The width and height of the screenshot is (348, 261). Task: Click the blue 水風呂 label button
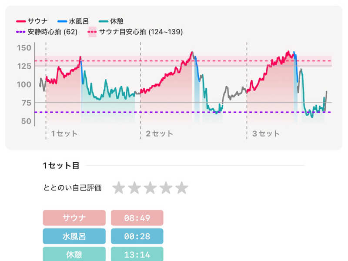point(74,237)
